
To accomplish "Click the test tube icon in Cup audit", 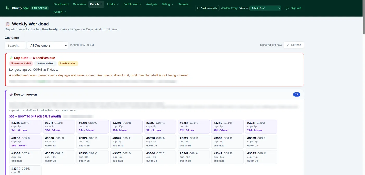I will click(11, 58).
